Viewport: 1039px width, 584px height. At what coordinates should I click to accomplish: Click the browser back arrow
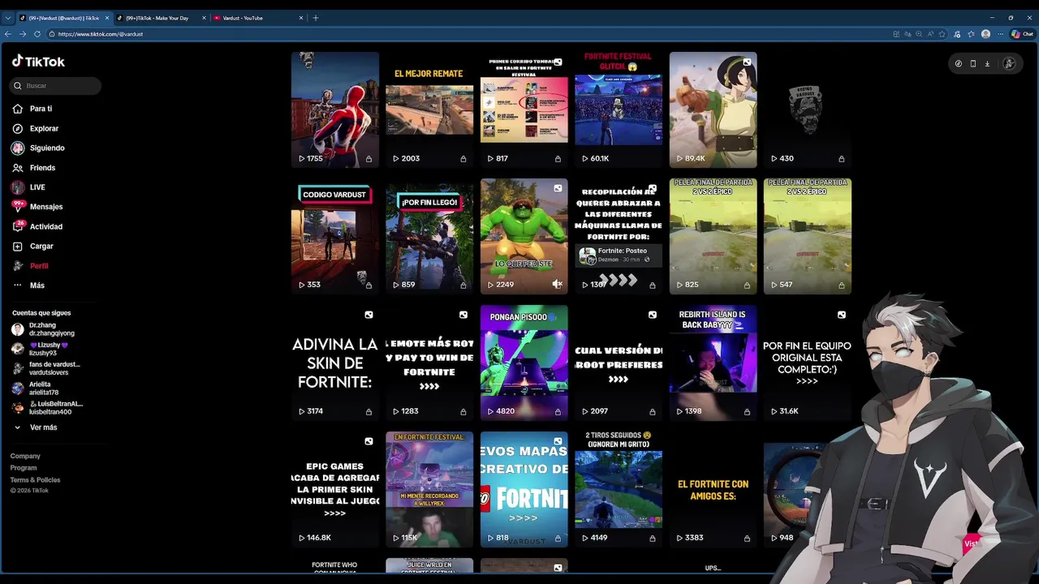[x=8, y=34]
